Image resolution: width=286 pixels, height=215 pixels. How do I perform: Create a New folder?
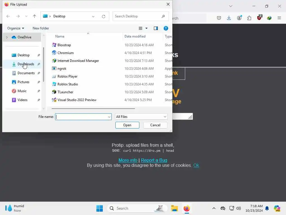coord(41,28)
